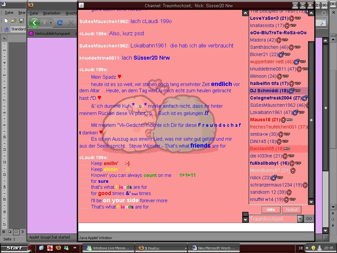The image size is (337, 253).
Task: Open the Datei menu in Firefox
Action: point(34,13)
